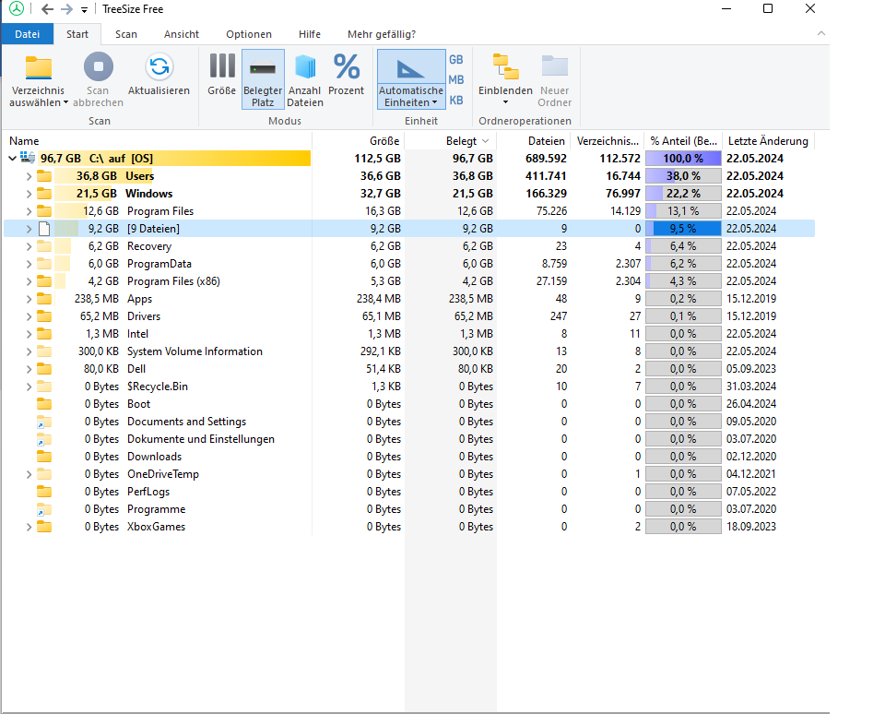Click the $Recycle.Bin folder icon

coord(44,386)
